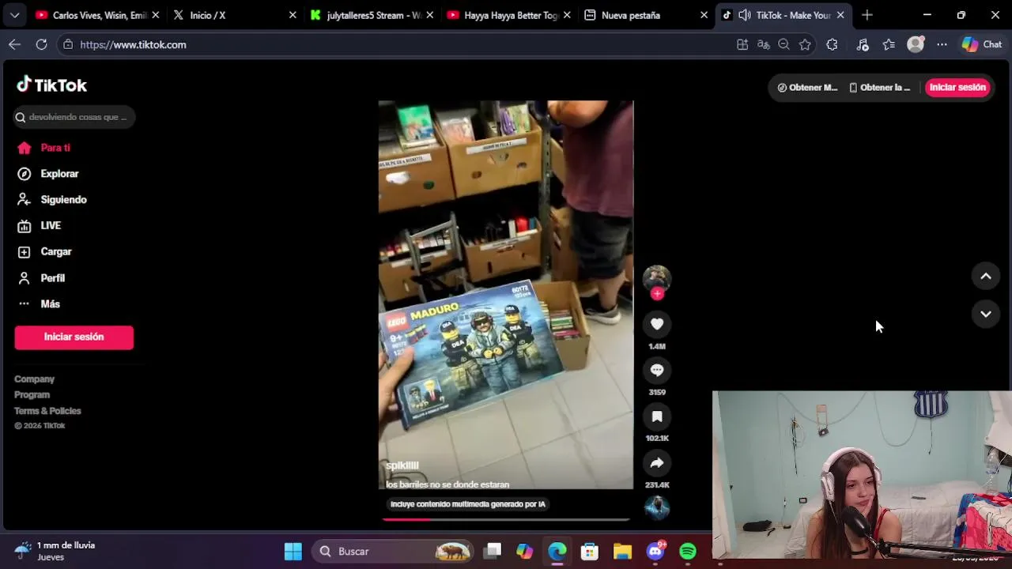Open Task View in the taskbar
1012x569 pixels.
(493, 552)
